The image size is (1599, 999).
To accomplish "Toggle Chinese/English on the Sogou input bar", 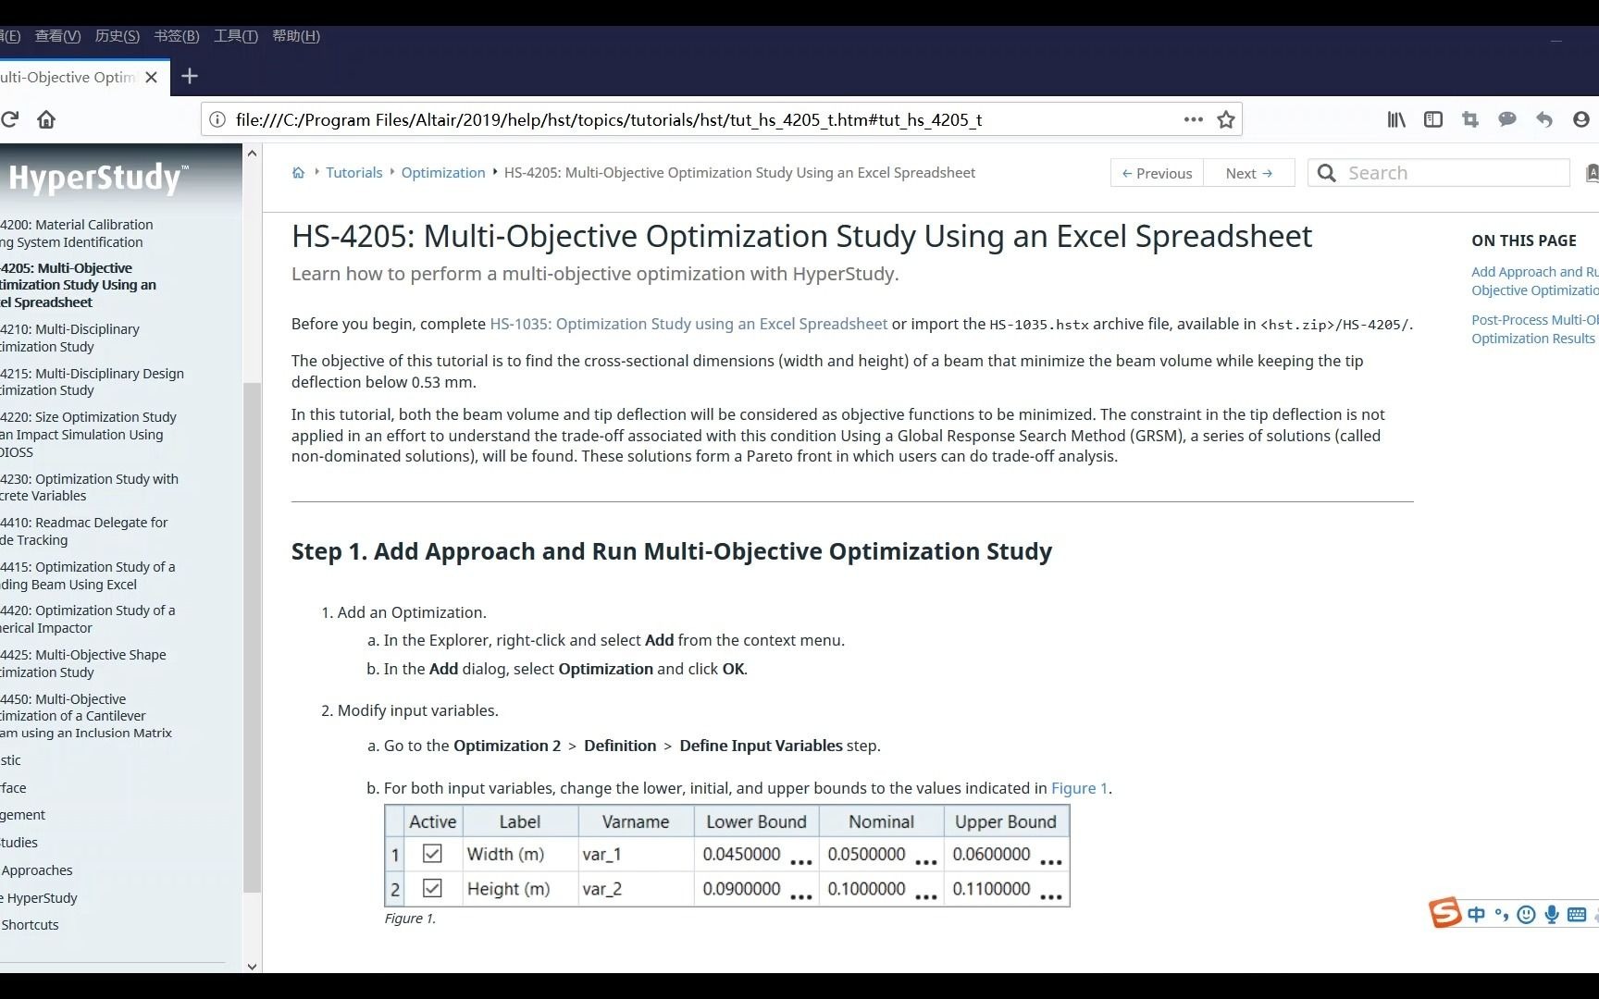I will pos(1476,915).
